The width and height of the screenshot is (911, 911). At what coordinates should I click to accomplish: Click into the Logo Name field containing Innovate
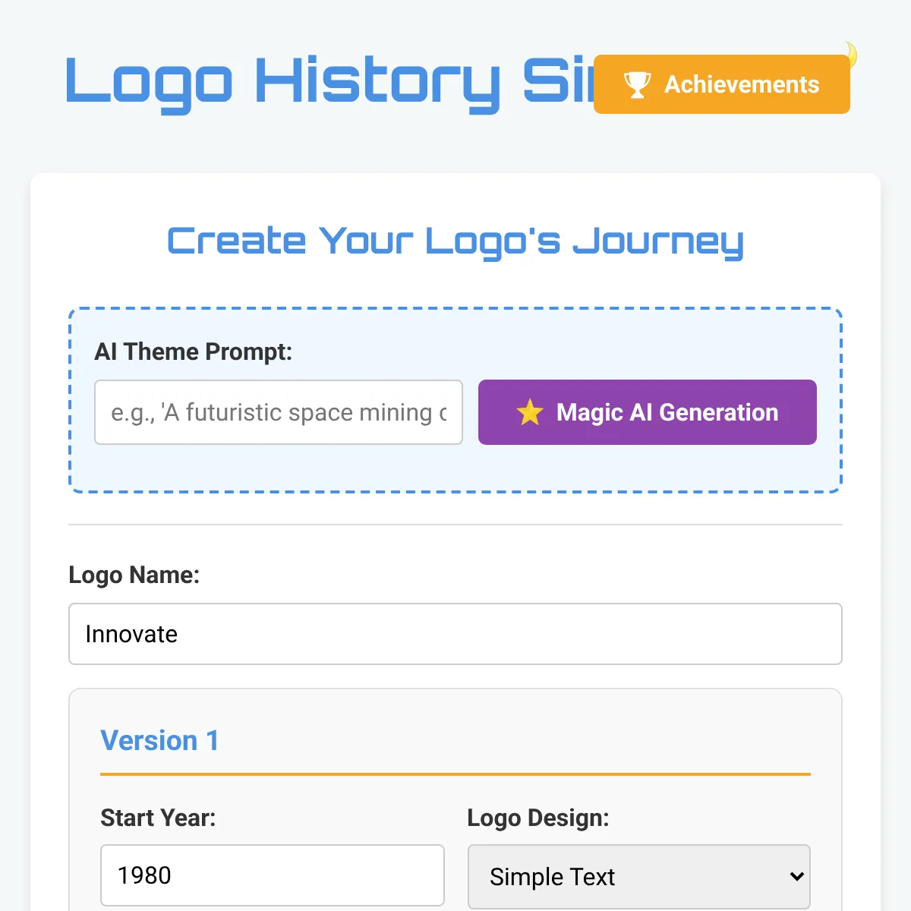[455, 634]
